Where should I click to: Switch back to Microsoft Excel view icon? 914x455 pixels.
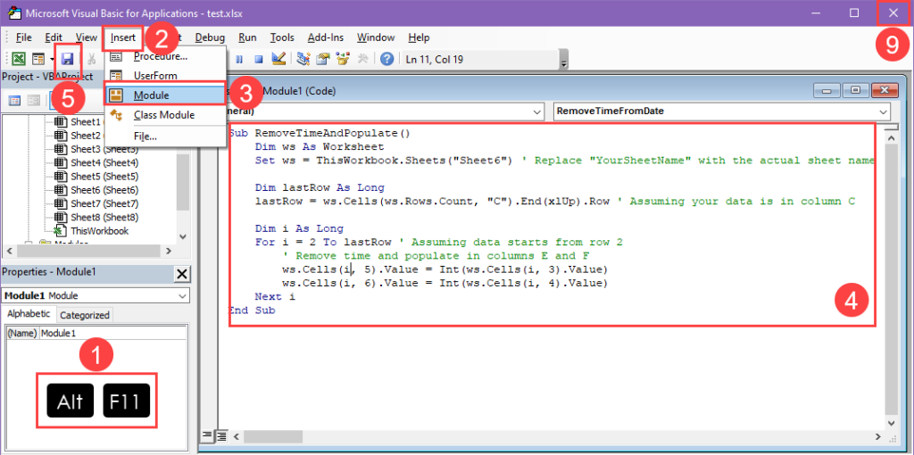(19, 59)
